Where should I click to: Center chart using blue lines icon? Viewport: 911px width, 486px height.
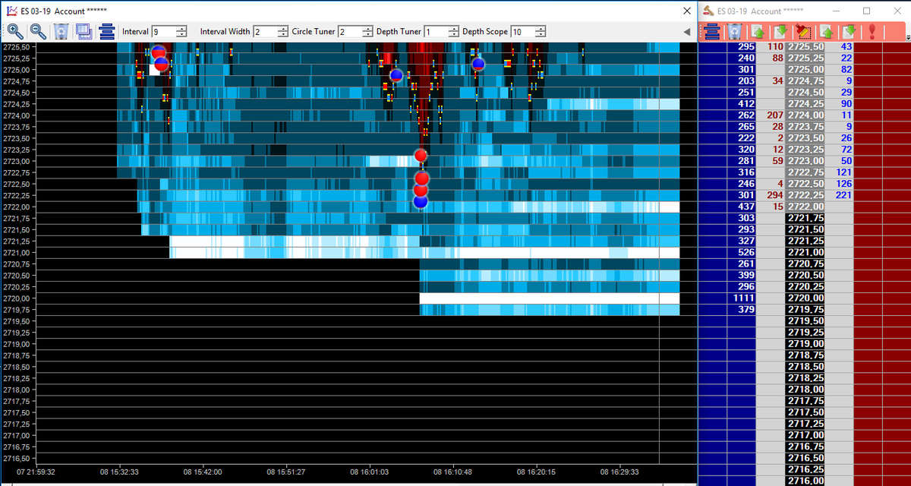[x=106, y=31]
